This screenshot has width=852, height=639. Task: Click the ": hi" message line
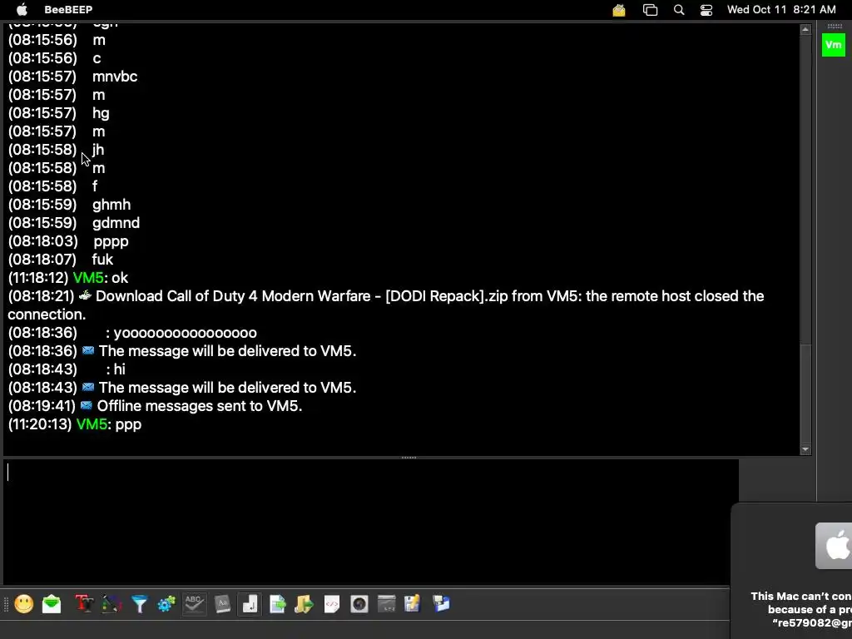(116, 369)
